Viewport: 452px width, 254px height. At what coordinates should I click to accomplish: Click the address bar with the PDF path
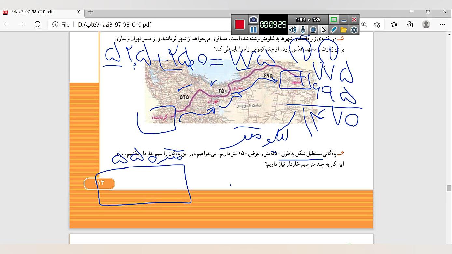(x=115, y=25)
